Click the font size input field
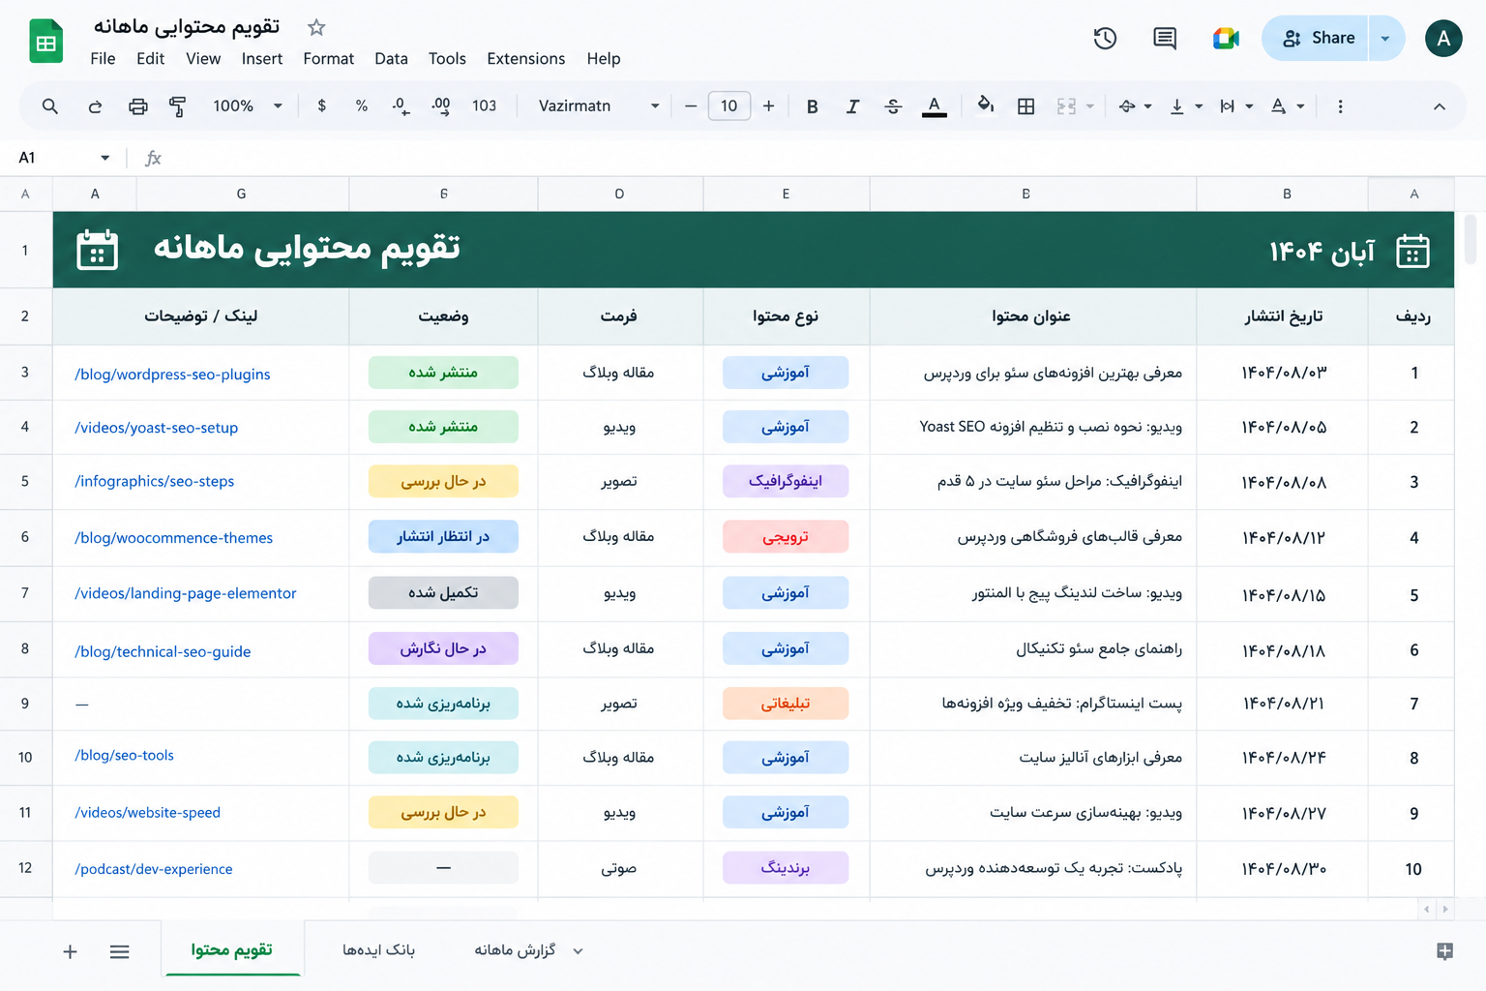Image resolution: width=1486 pixels, height=991 pixels. pyautogui.click(x=729, y=106)
